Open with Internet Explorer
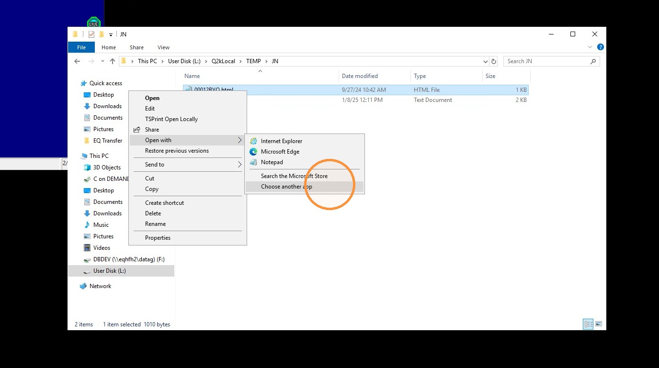The image size is (659, 368). (305, 141)
